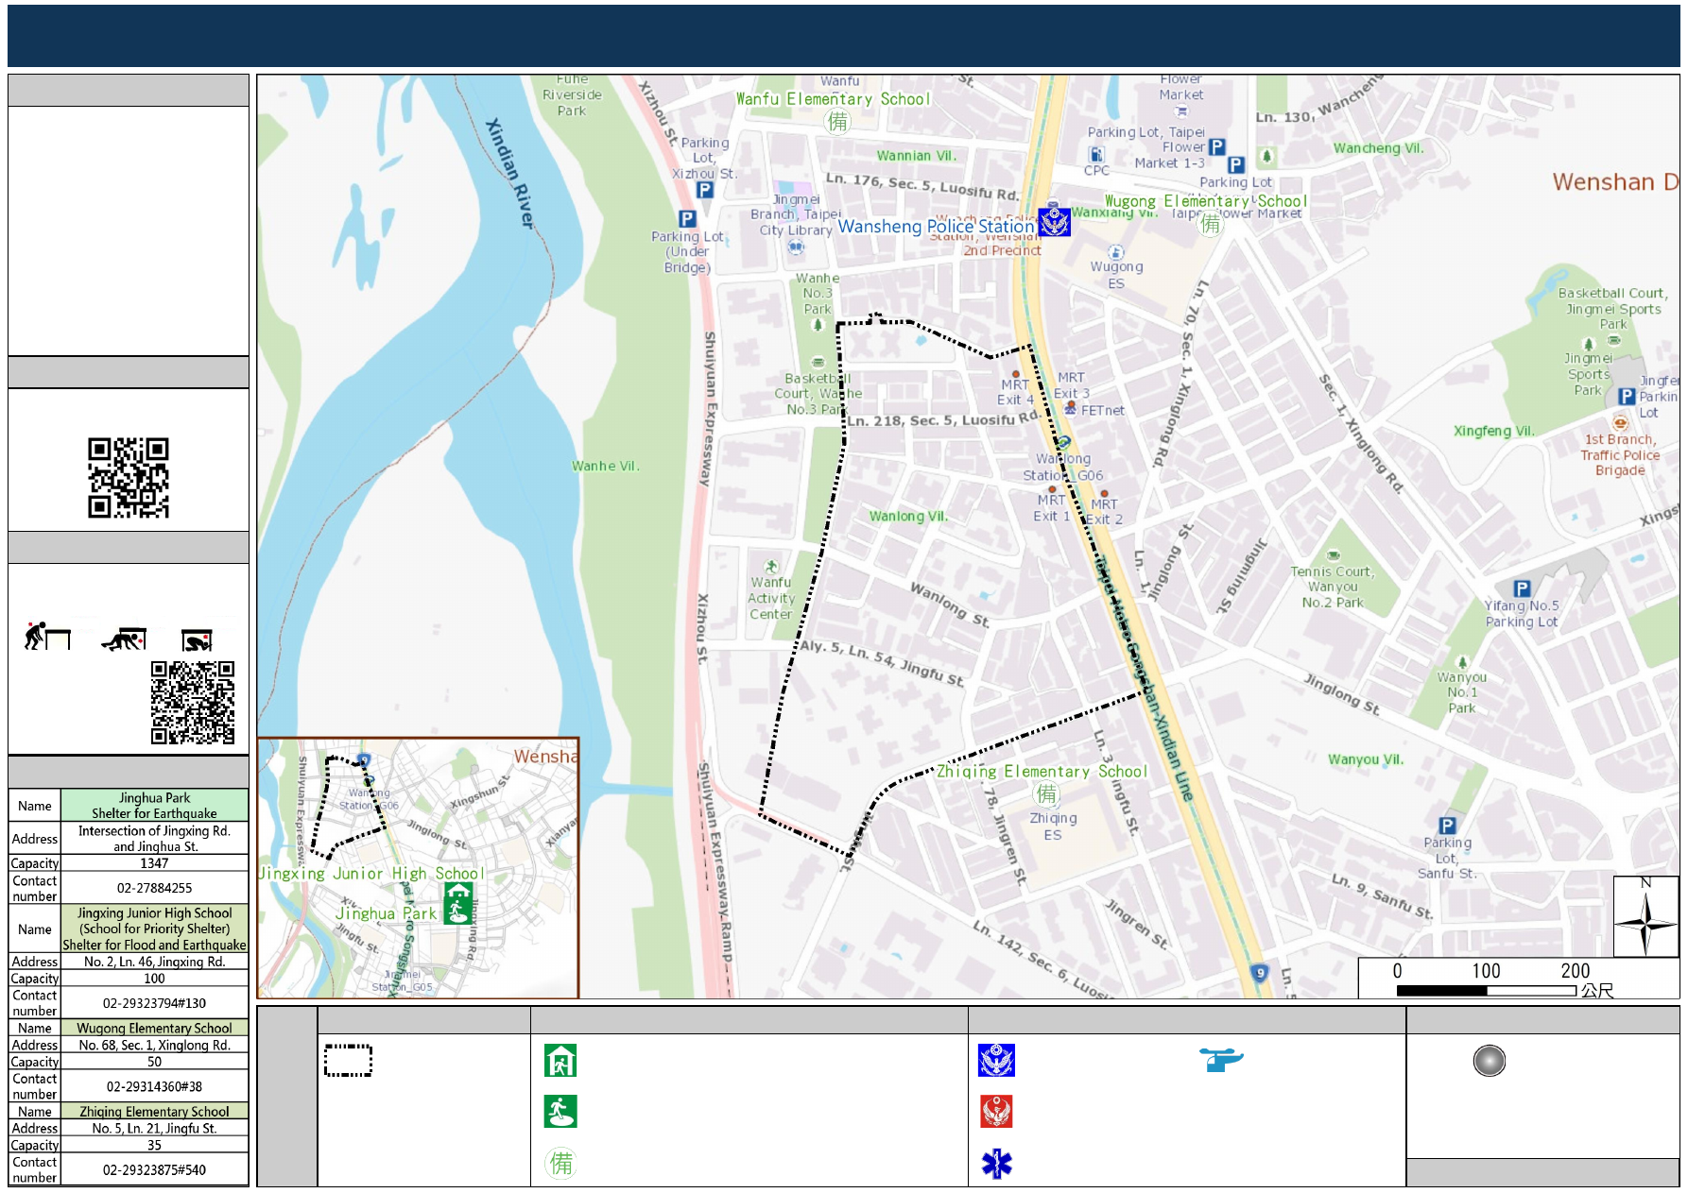
Task: Click contact number 02-29323794#130
Action: tap(154, 1003)
